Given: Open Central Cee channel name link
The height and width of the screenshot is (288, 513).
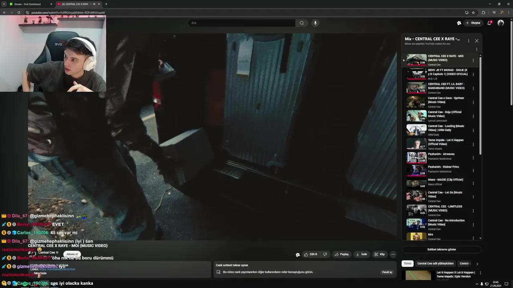Looking at the screenshot, I should pyautogui.click(x=46, y=252).
